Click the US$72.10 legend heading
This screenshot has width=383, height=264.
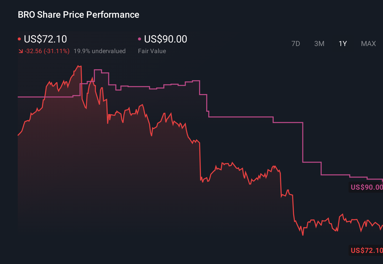click(45, 39)
